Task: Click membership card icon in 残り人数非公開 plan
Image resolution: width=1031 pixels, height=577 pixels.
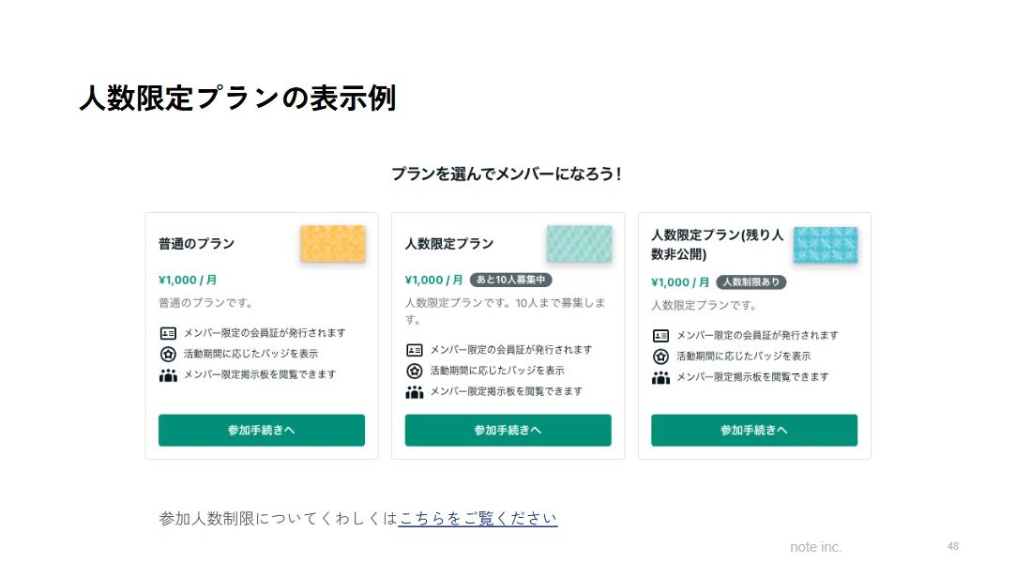Action: pos(660,336)
